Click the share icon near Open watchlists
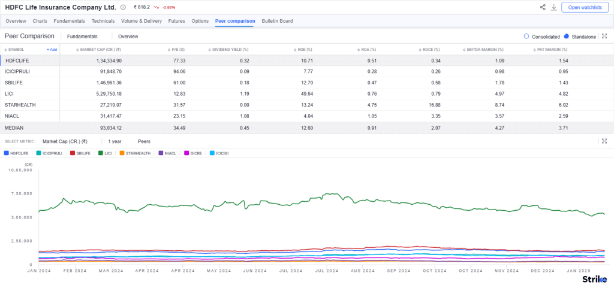The image size is (614, 288). pos(543,8)
